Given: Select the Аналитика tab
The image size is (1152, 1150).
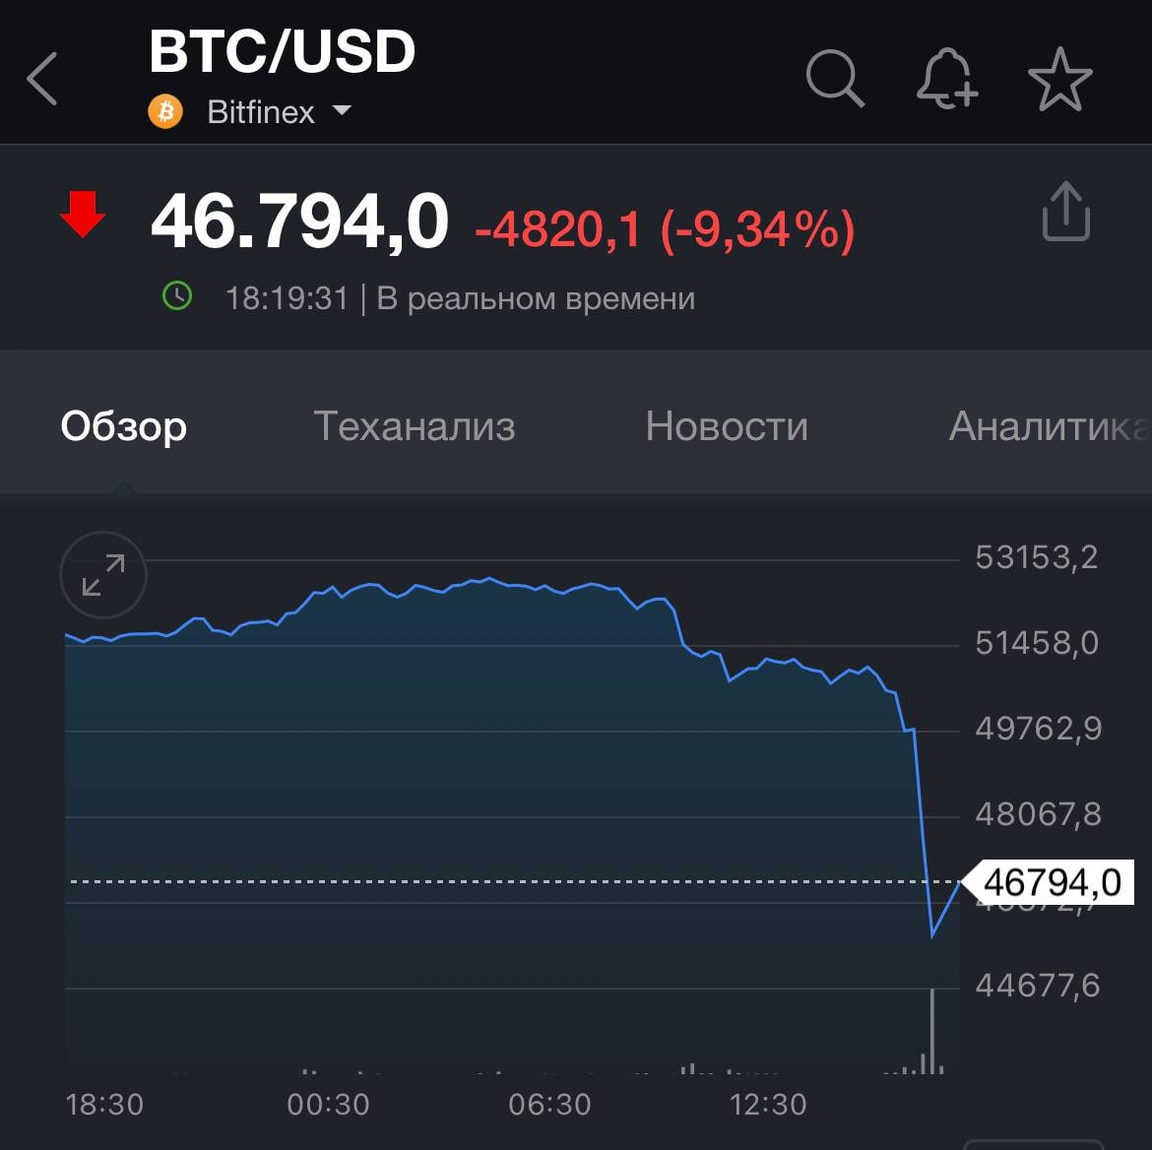Looking at the screenshot, I should point(1048,426).
